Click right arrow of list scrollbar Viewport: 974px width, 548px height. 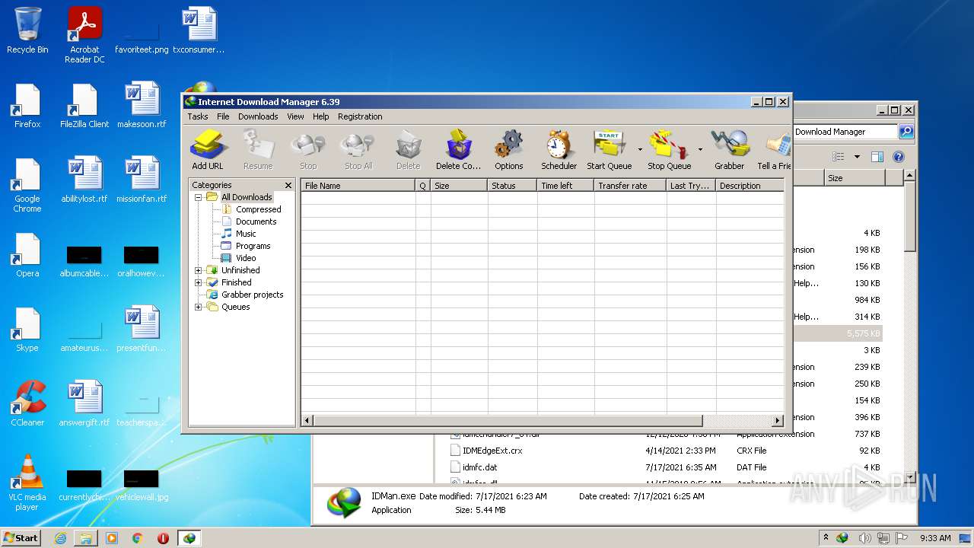point(778,421)
